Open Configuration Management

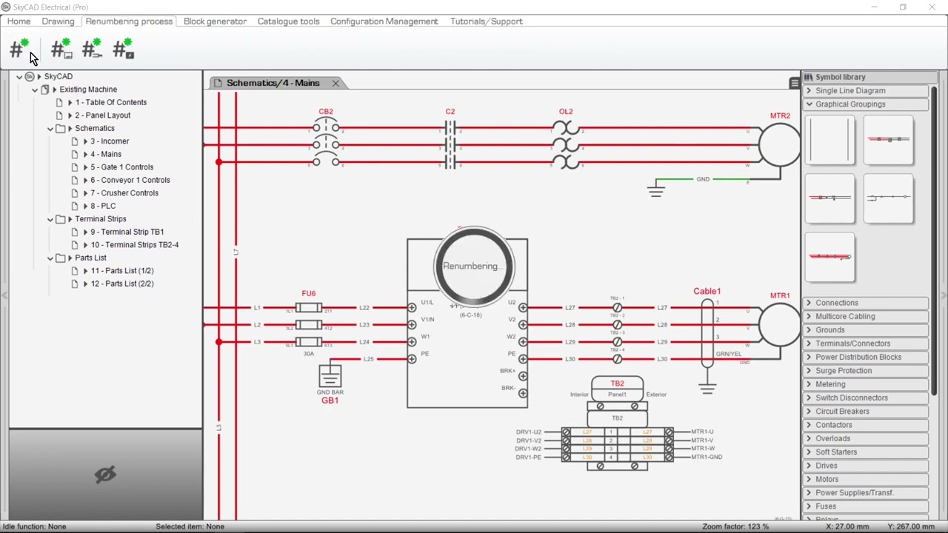pos(384,21)
